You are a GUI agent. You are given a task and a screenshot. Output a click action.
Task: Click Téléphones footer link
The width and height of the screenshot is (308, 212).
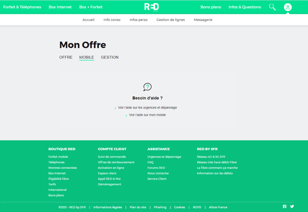click(x=56, y=162)
